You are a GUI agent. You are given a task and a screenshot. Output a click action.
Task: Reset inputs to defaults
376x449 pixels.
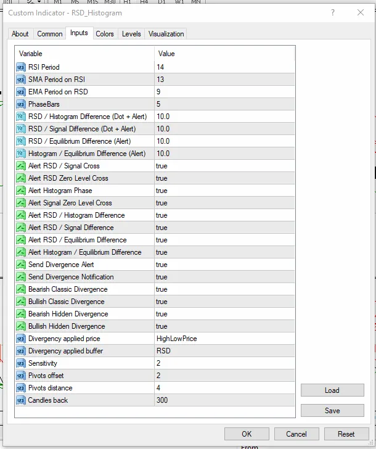coord(346,434)
